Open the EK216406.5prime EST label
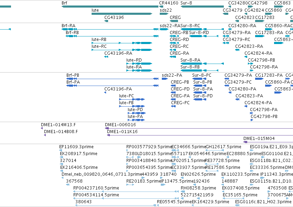Screen dimensions: 293x207 (x=79, y=167)
